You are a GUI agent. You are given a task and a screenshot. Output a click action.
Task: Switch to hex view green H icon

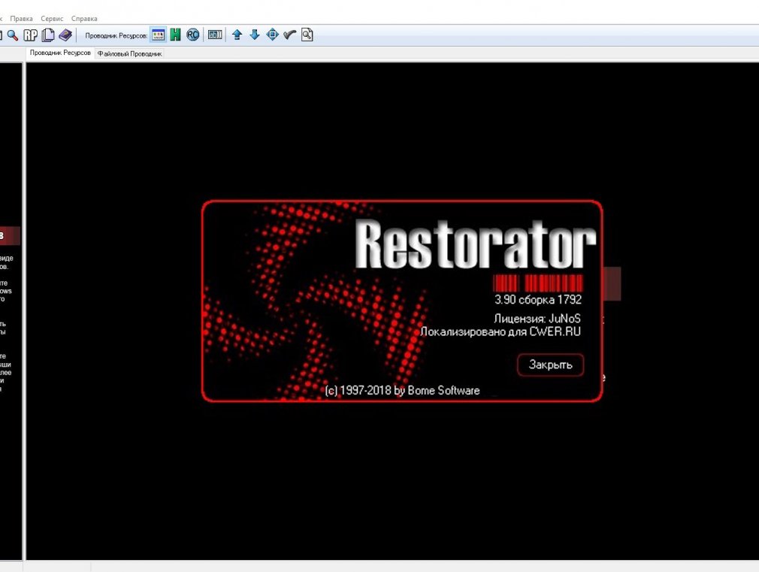(175, 35)
